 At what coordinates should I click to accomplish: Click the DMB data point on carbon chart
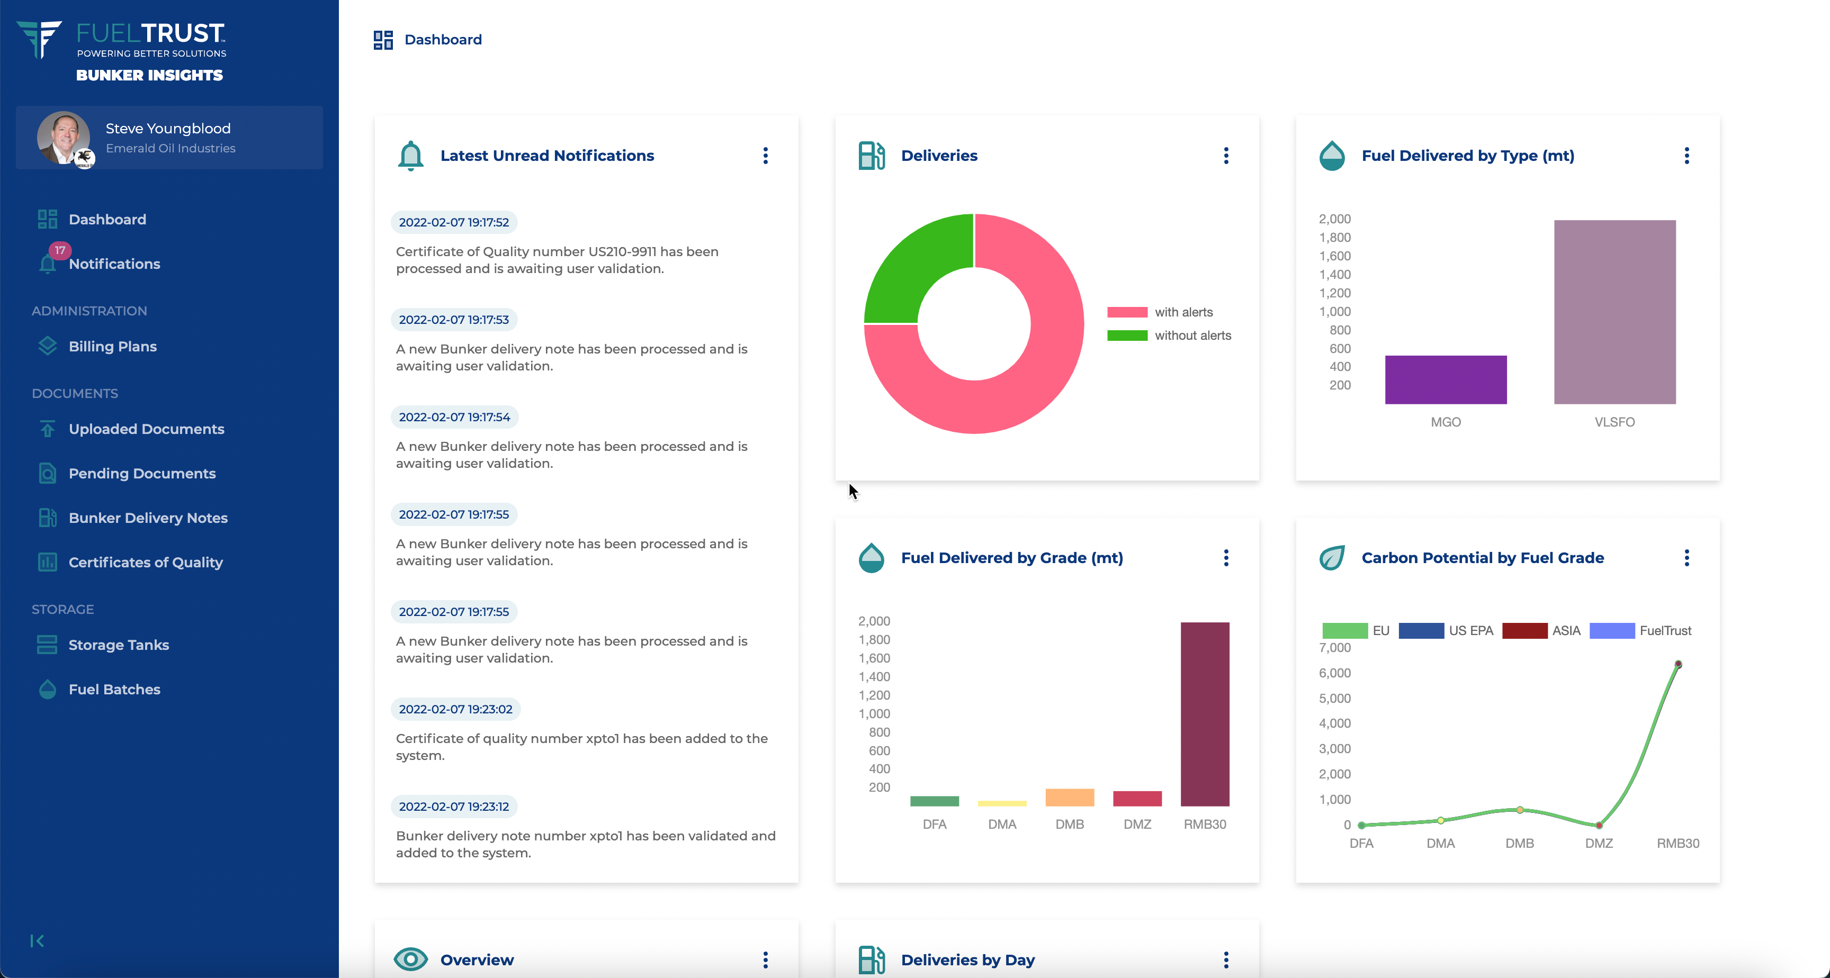tap(1520, 810)
